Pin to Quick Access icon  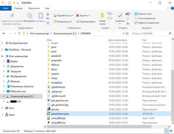pos(12,15)
